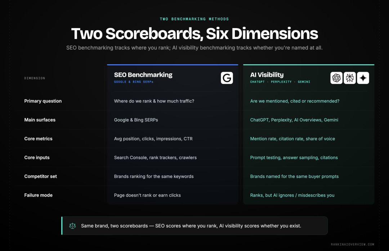Click 'Search Console, rank trackers, crawlers' cell
389x251 pixels.
click(x=155, y=158)
